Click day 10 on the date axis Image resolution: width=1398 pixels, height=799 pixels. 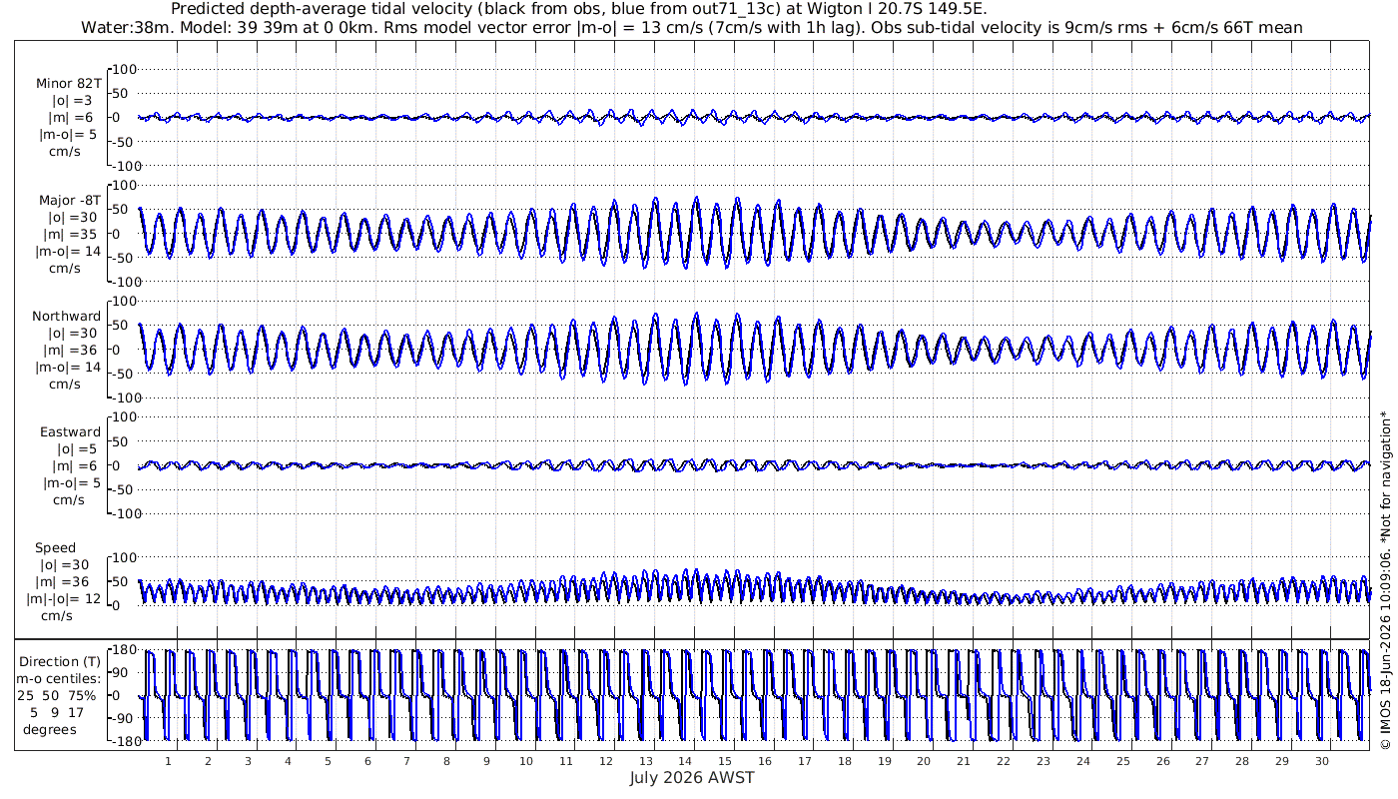(526, 760)
